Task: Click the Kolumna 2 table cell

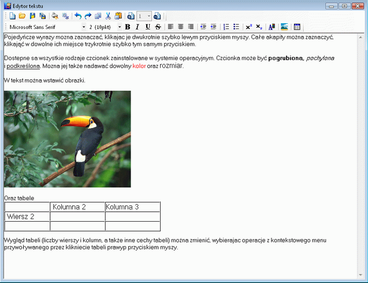Action: 77,207
